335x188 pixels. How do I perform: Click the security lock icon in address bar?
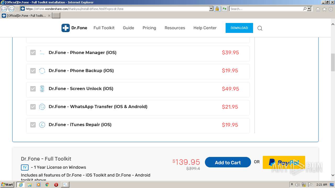click(217, 9)
